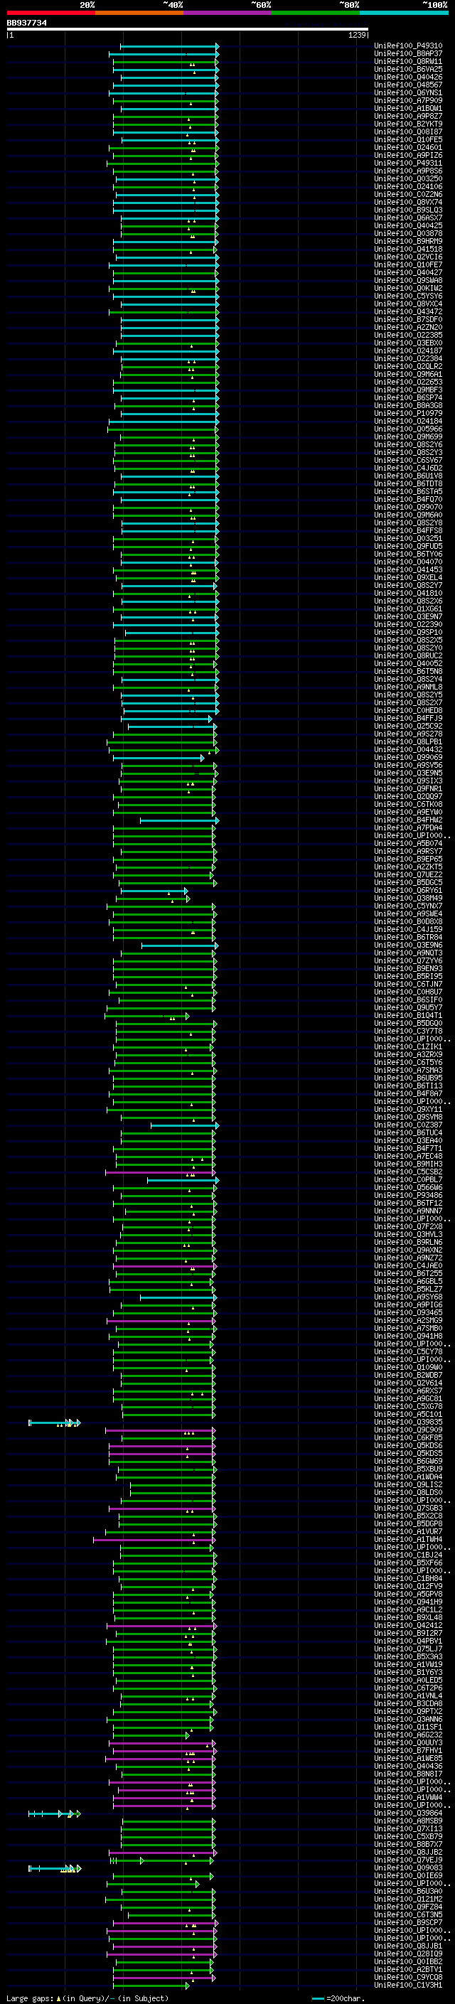
Task: Click hit label UniRef100_B9SLQ3
Action: pos(408,210)
